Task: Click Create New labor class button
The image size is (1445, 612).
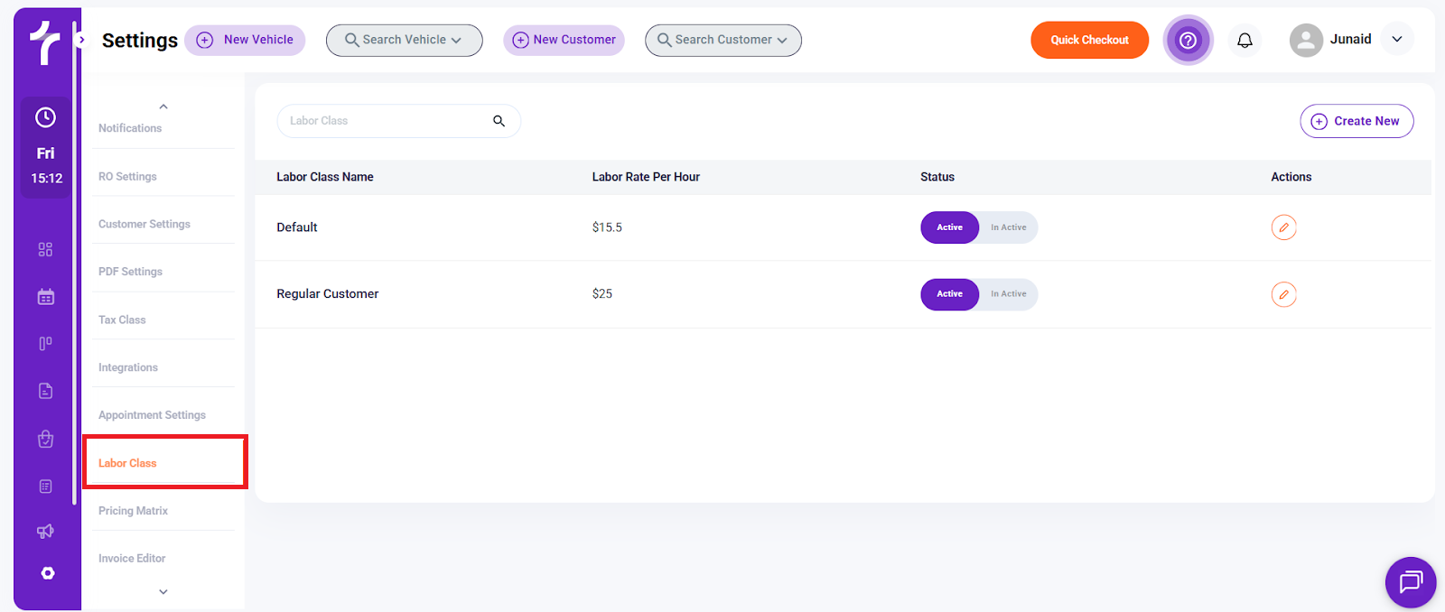Action: coord(1356,121)
